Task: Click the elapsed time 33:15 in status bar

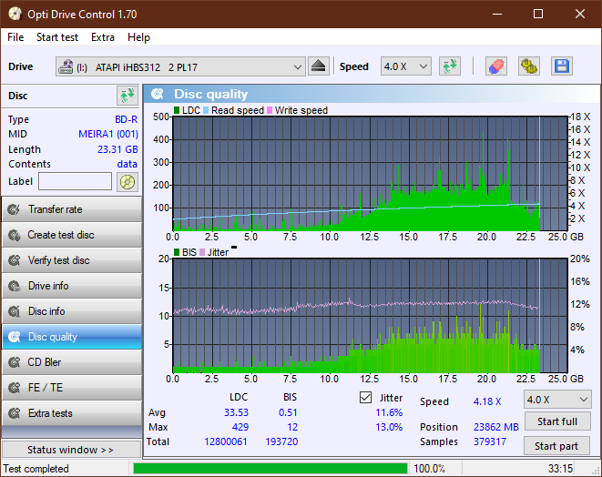Action: pos(560,469)
